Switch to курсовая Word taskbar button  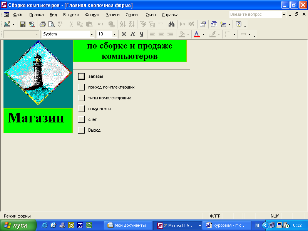tap(226, 225)
